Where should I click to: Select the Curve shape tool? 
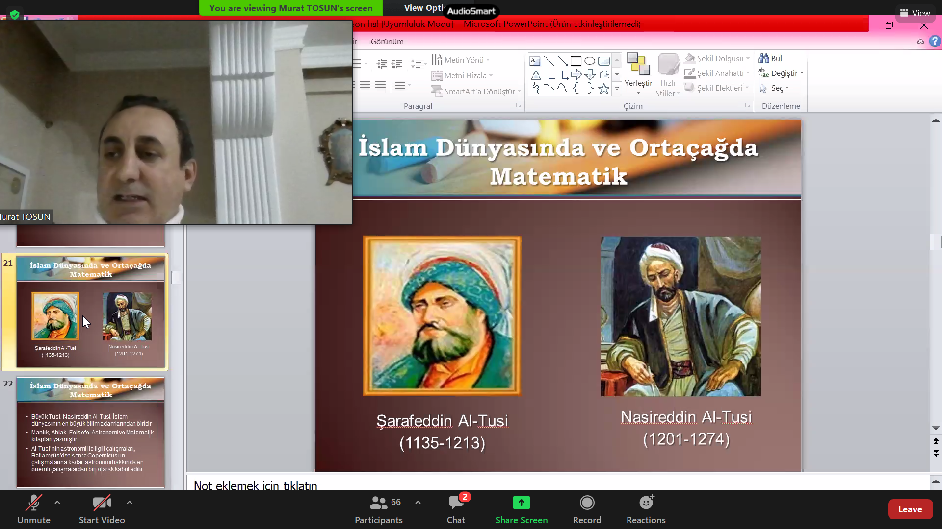563,89
